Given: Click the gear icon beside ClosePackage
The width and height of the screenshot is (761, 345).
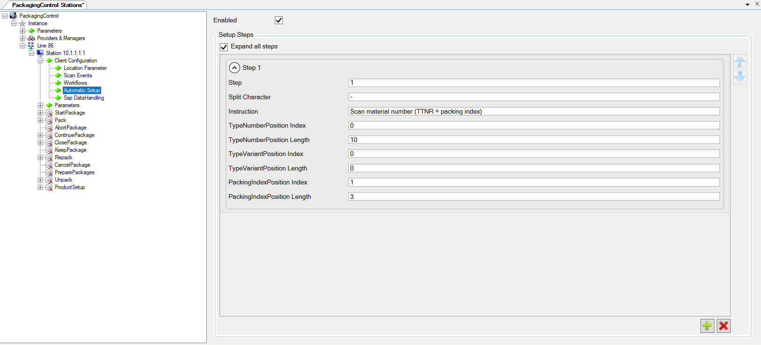Looking at the screenshot, I should coord(49,142).
